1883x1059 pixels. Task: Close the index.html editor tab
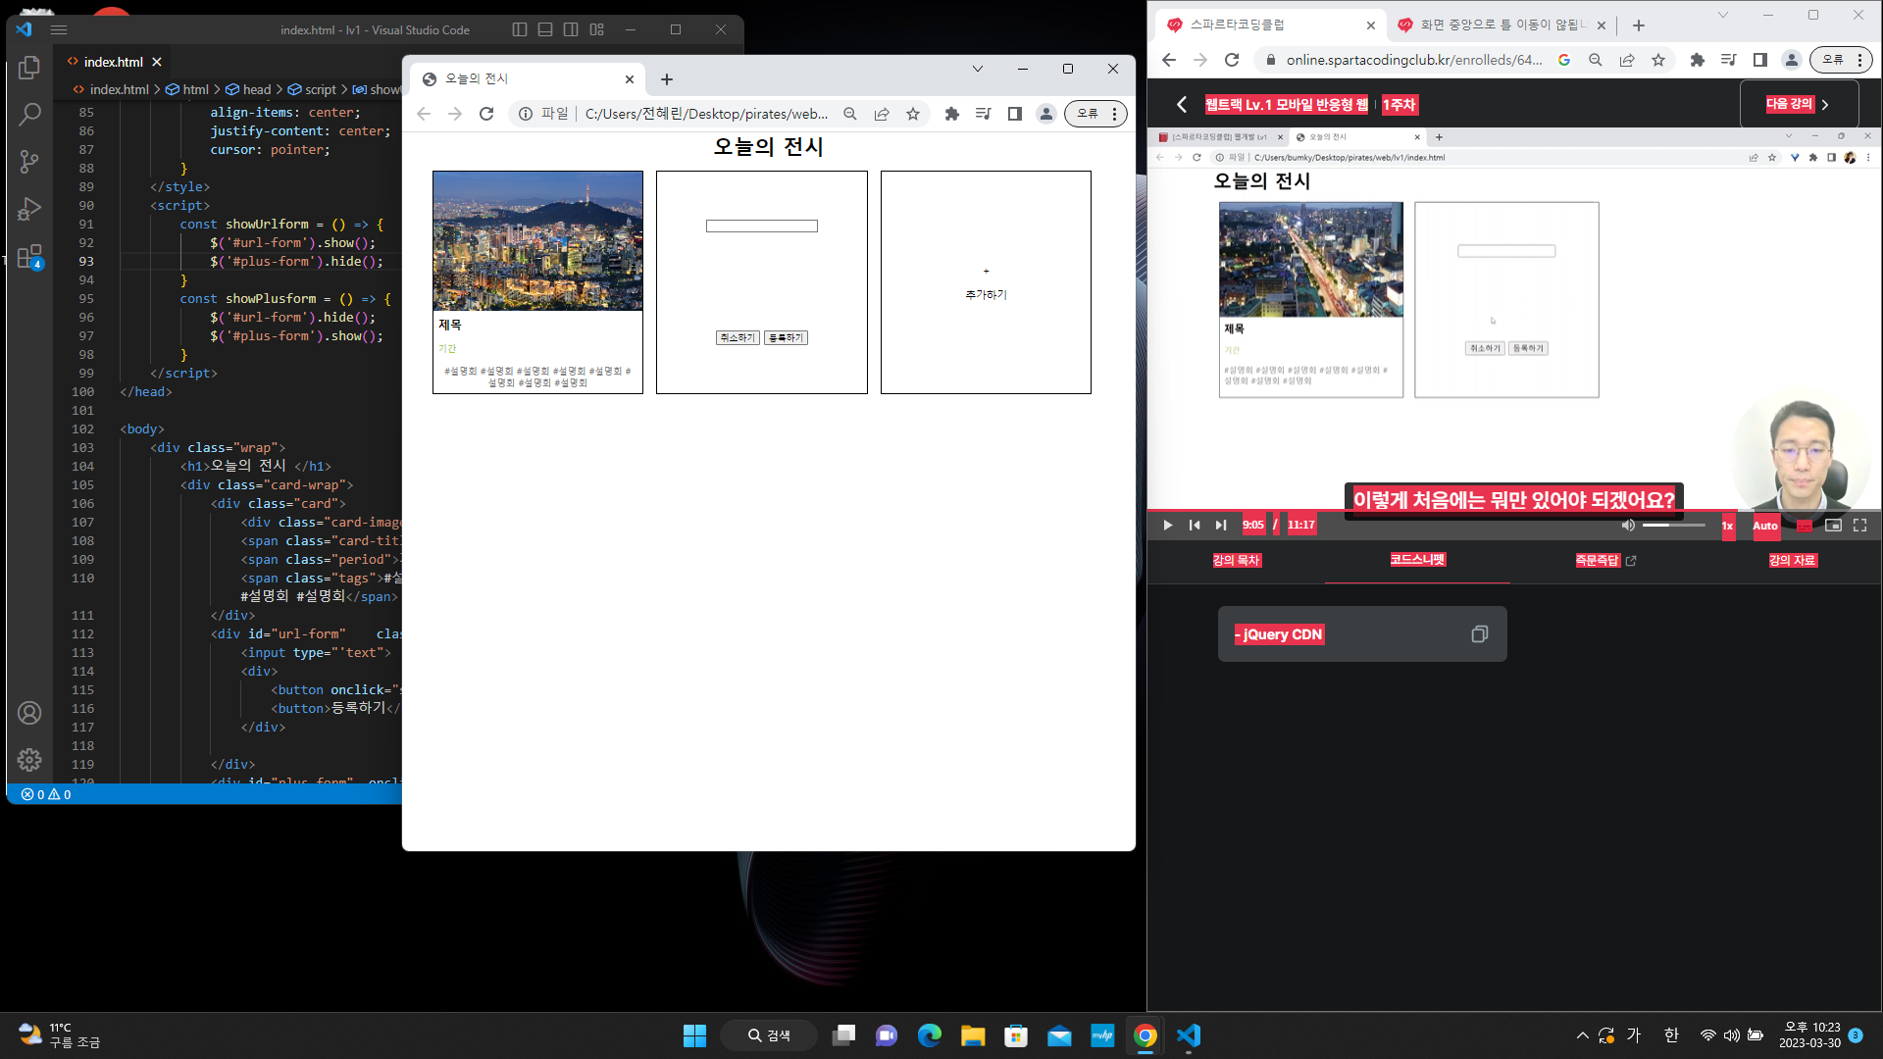157,62
